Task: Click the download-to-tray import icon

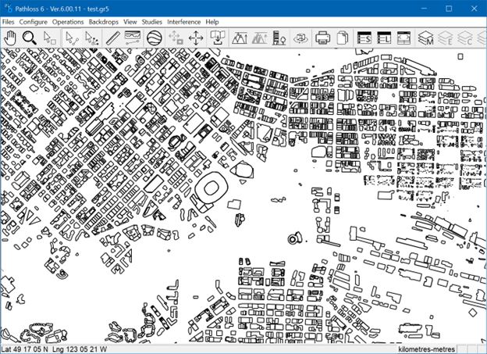Action: [218, 38]
